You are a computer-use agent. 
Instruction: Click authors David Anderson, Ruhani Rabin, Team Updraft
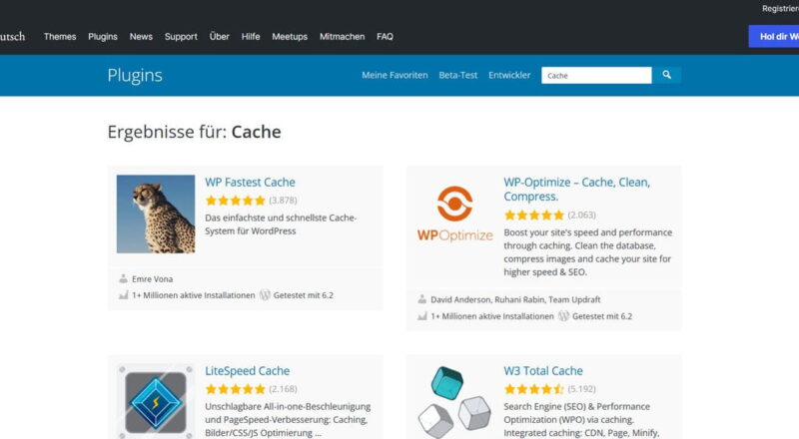point(515,299)
